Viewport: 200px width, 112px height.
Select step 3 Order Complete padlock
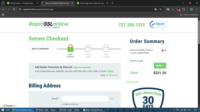coord(106,48)
